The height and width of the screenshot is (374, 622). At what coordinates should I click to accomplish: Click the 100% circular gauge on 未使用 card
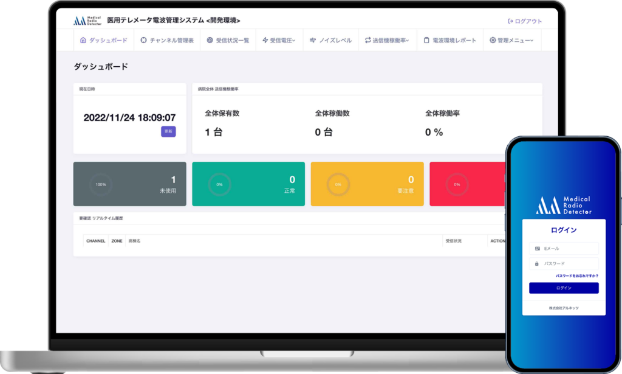[100, 184]
